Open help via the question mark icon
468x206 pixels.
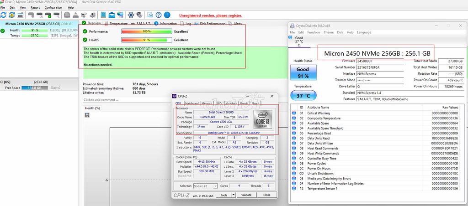click(159, 15)
